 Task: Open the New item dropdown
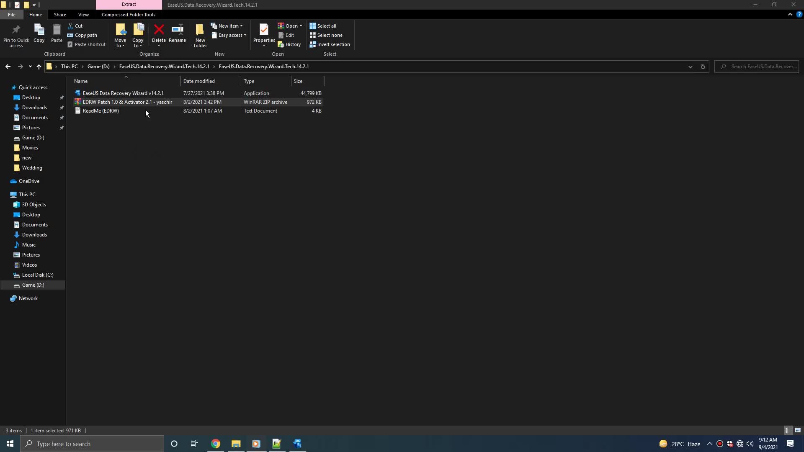click(x=227, y=26)
